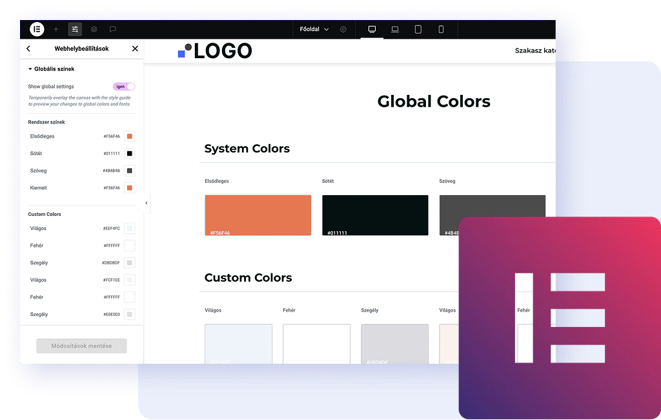The height and width of the screenshot is (420, 661).
Task: Toggle the Show global settings switch
Action: pos(124,87)
